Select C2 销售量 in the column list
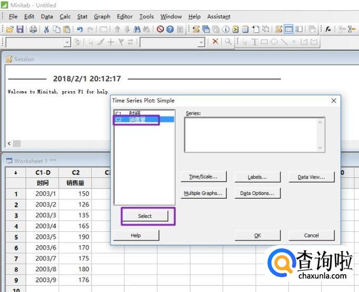Image resolution: width=359 pixels, height=292 pixels. [x=144, y=120]
